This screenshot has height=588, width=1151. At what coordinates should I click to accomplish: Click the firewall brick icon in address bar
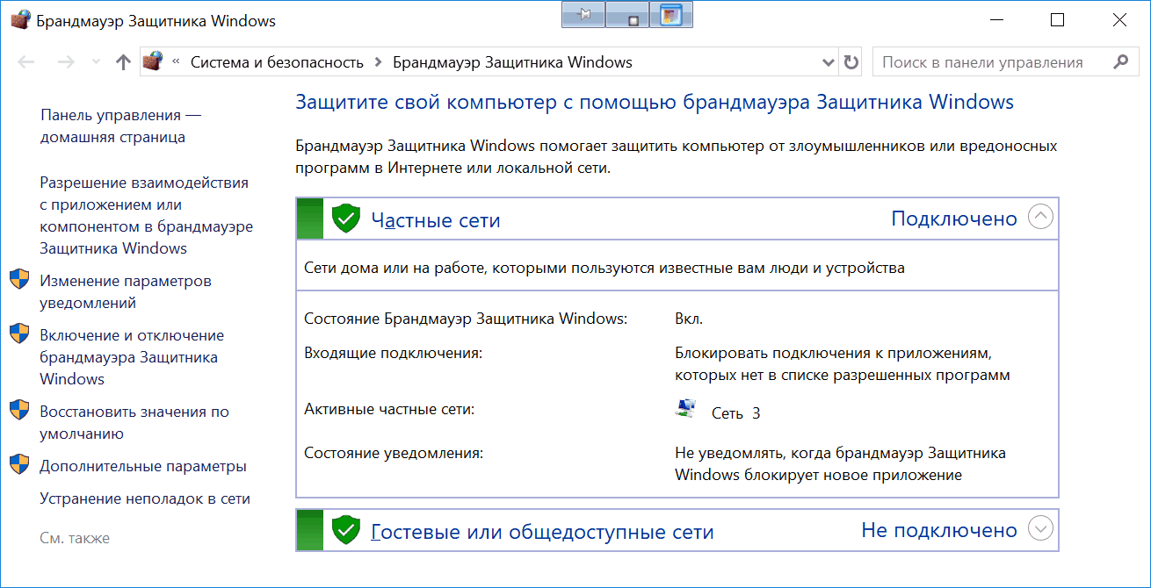point(153,61)
